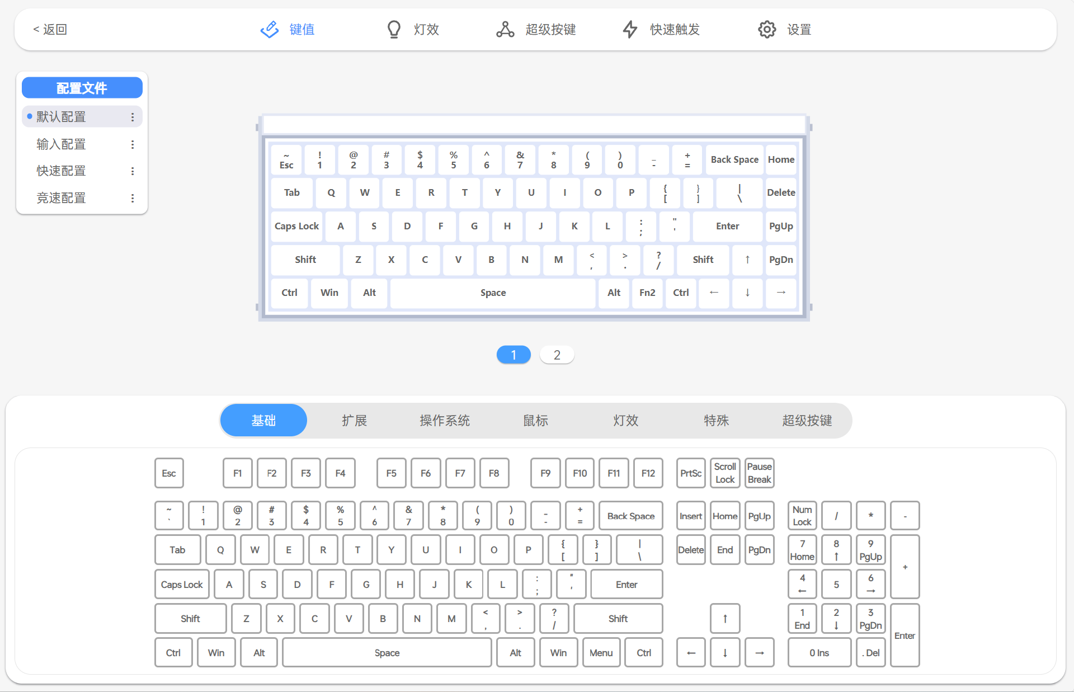Viewport: 1074px width, 692px height.
Task: Open the 键值 key mapping tab
Action: click(288, 29)
